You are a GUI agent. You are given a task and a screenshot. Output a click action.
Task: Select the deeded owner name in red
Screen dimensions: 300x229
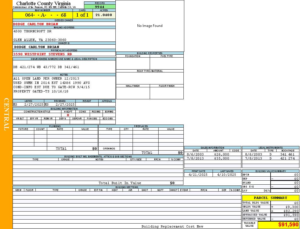(36, 24)
